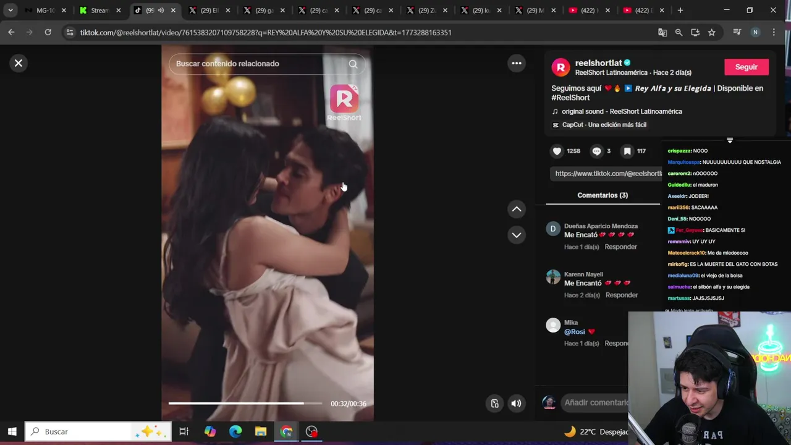Open a new browser tab with plus

680,11
